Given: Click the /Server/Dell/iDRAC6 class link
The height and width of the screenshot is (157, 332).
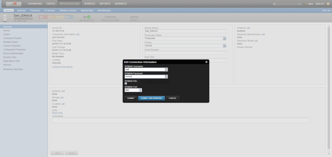Looking at the screenshot, I should tap(23, 18).
